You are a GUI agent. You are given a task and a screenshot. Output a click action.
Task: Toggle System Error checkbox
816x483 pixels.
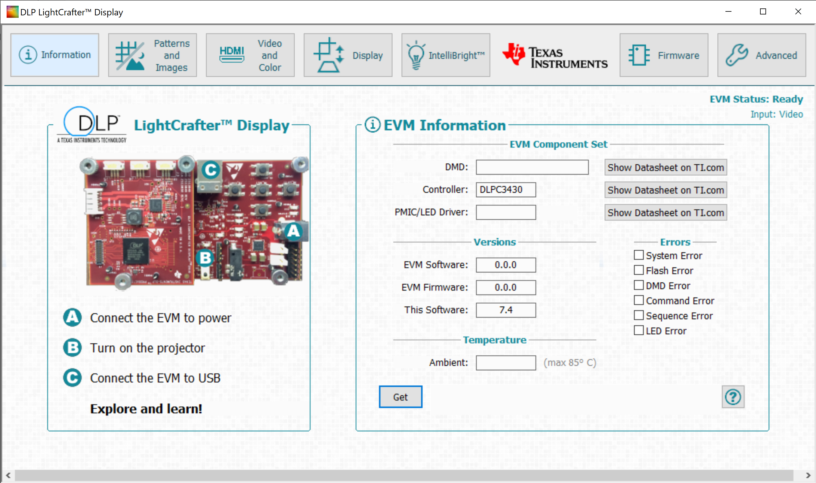tap(639, 255)
